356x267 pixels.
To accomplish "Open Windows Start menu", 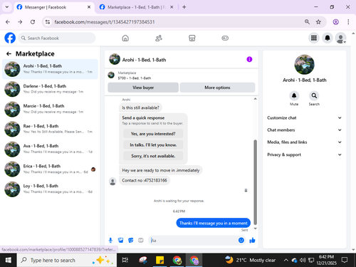I will point(9,260).
